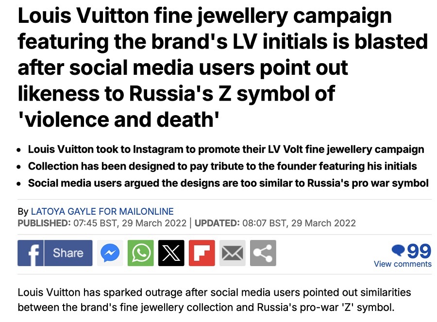This screenshot has width=437, height=322.
Task: Select the bullet about Russia's pro war symbol
Action: (x=228, y=183)
